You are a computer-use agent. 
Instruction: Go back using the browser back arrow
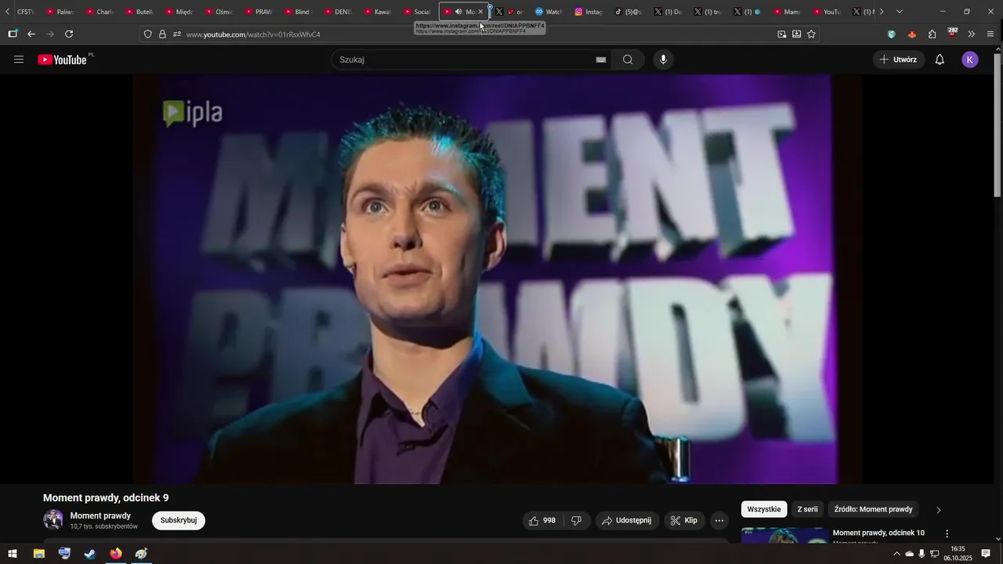(31, 34)
